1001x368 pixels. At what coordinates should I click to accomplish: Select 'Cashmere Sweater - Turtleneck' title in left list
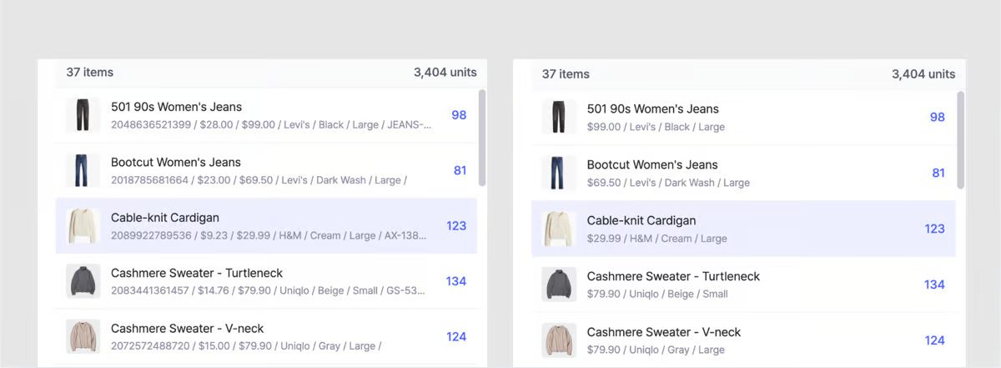(197, 273)
